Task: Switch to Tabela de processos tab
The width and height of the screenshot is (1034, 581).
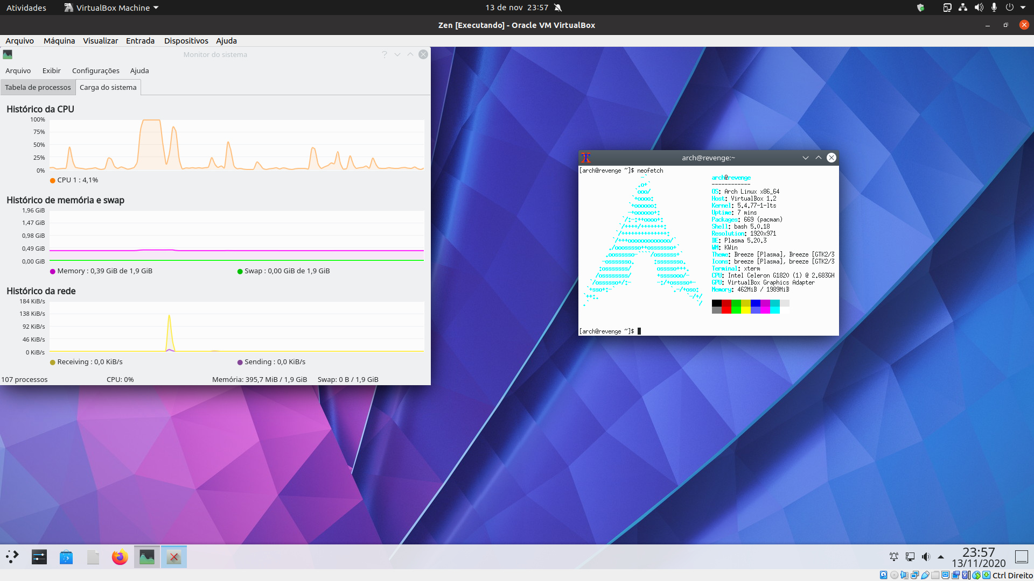Action: click(x=38, y=87)
